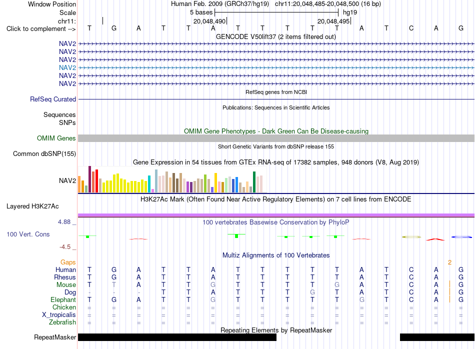This screenshot has height=349, width=475.
Task: Click the orange gap count 2
Action: pos(449,262)
